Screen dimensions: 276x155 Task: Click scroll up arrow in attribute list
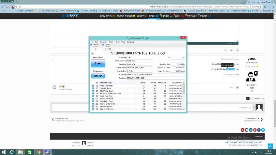click(184, 82)
